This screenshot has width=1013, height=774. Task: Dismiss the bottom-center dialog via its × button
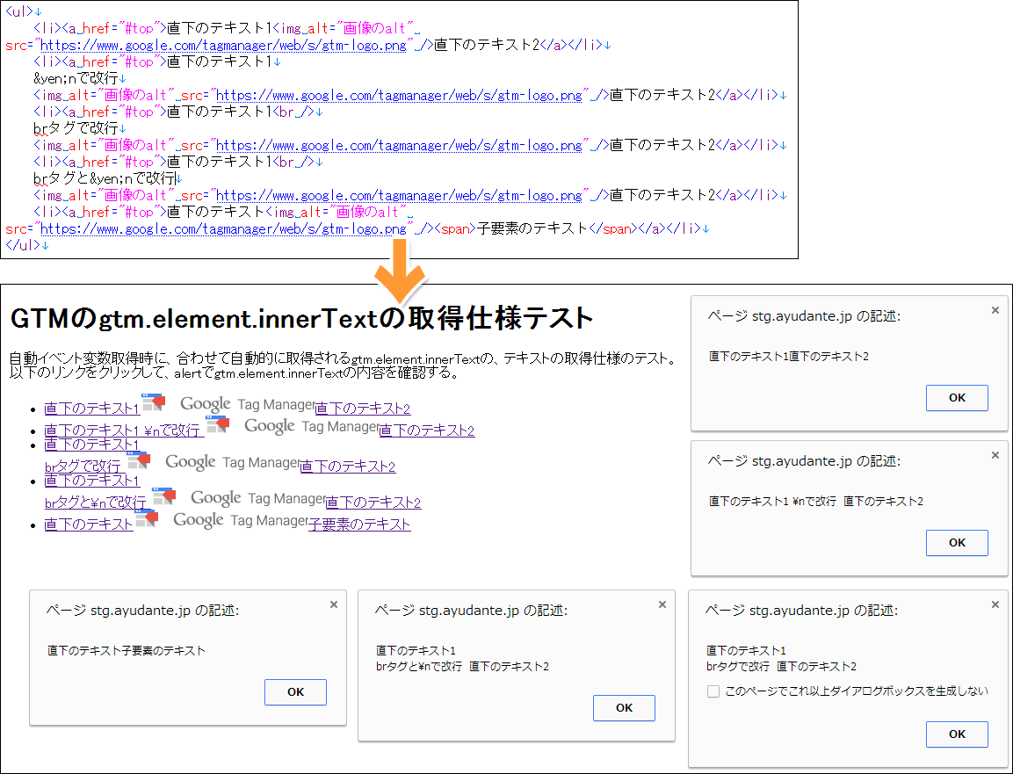click(x=662, y=604)
